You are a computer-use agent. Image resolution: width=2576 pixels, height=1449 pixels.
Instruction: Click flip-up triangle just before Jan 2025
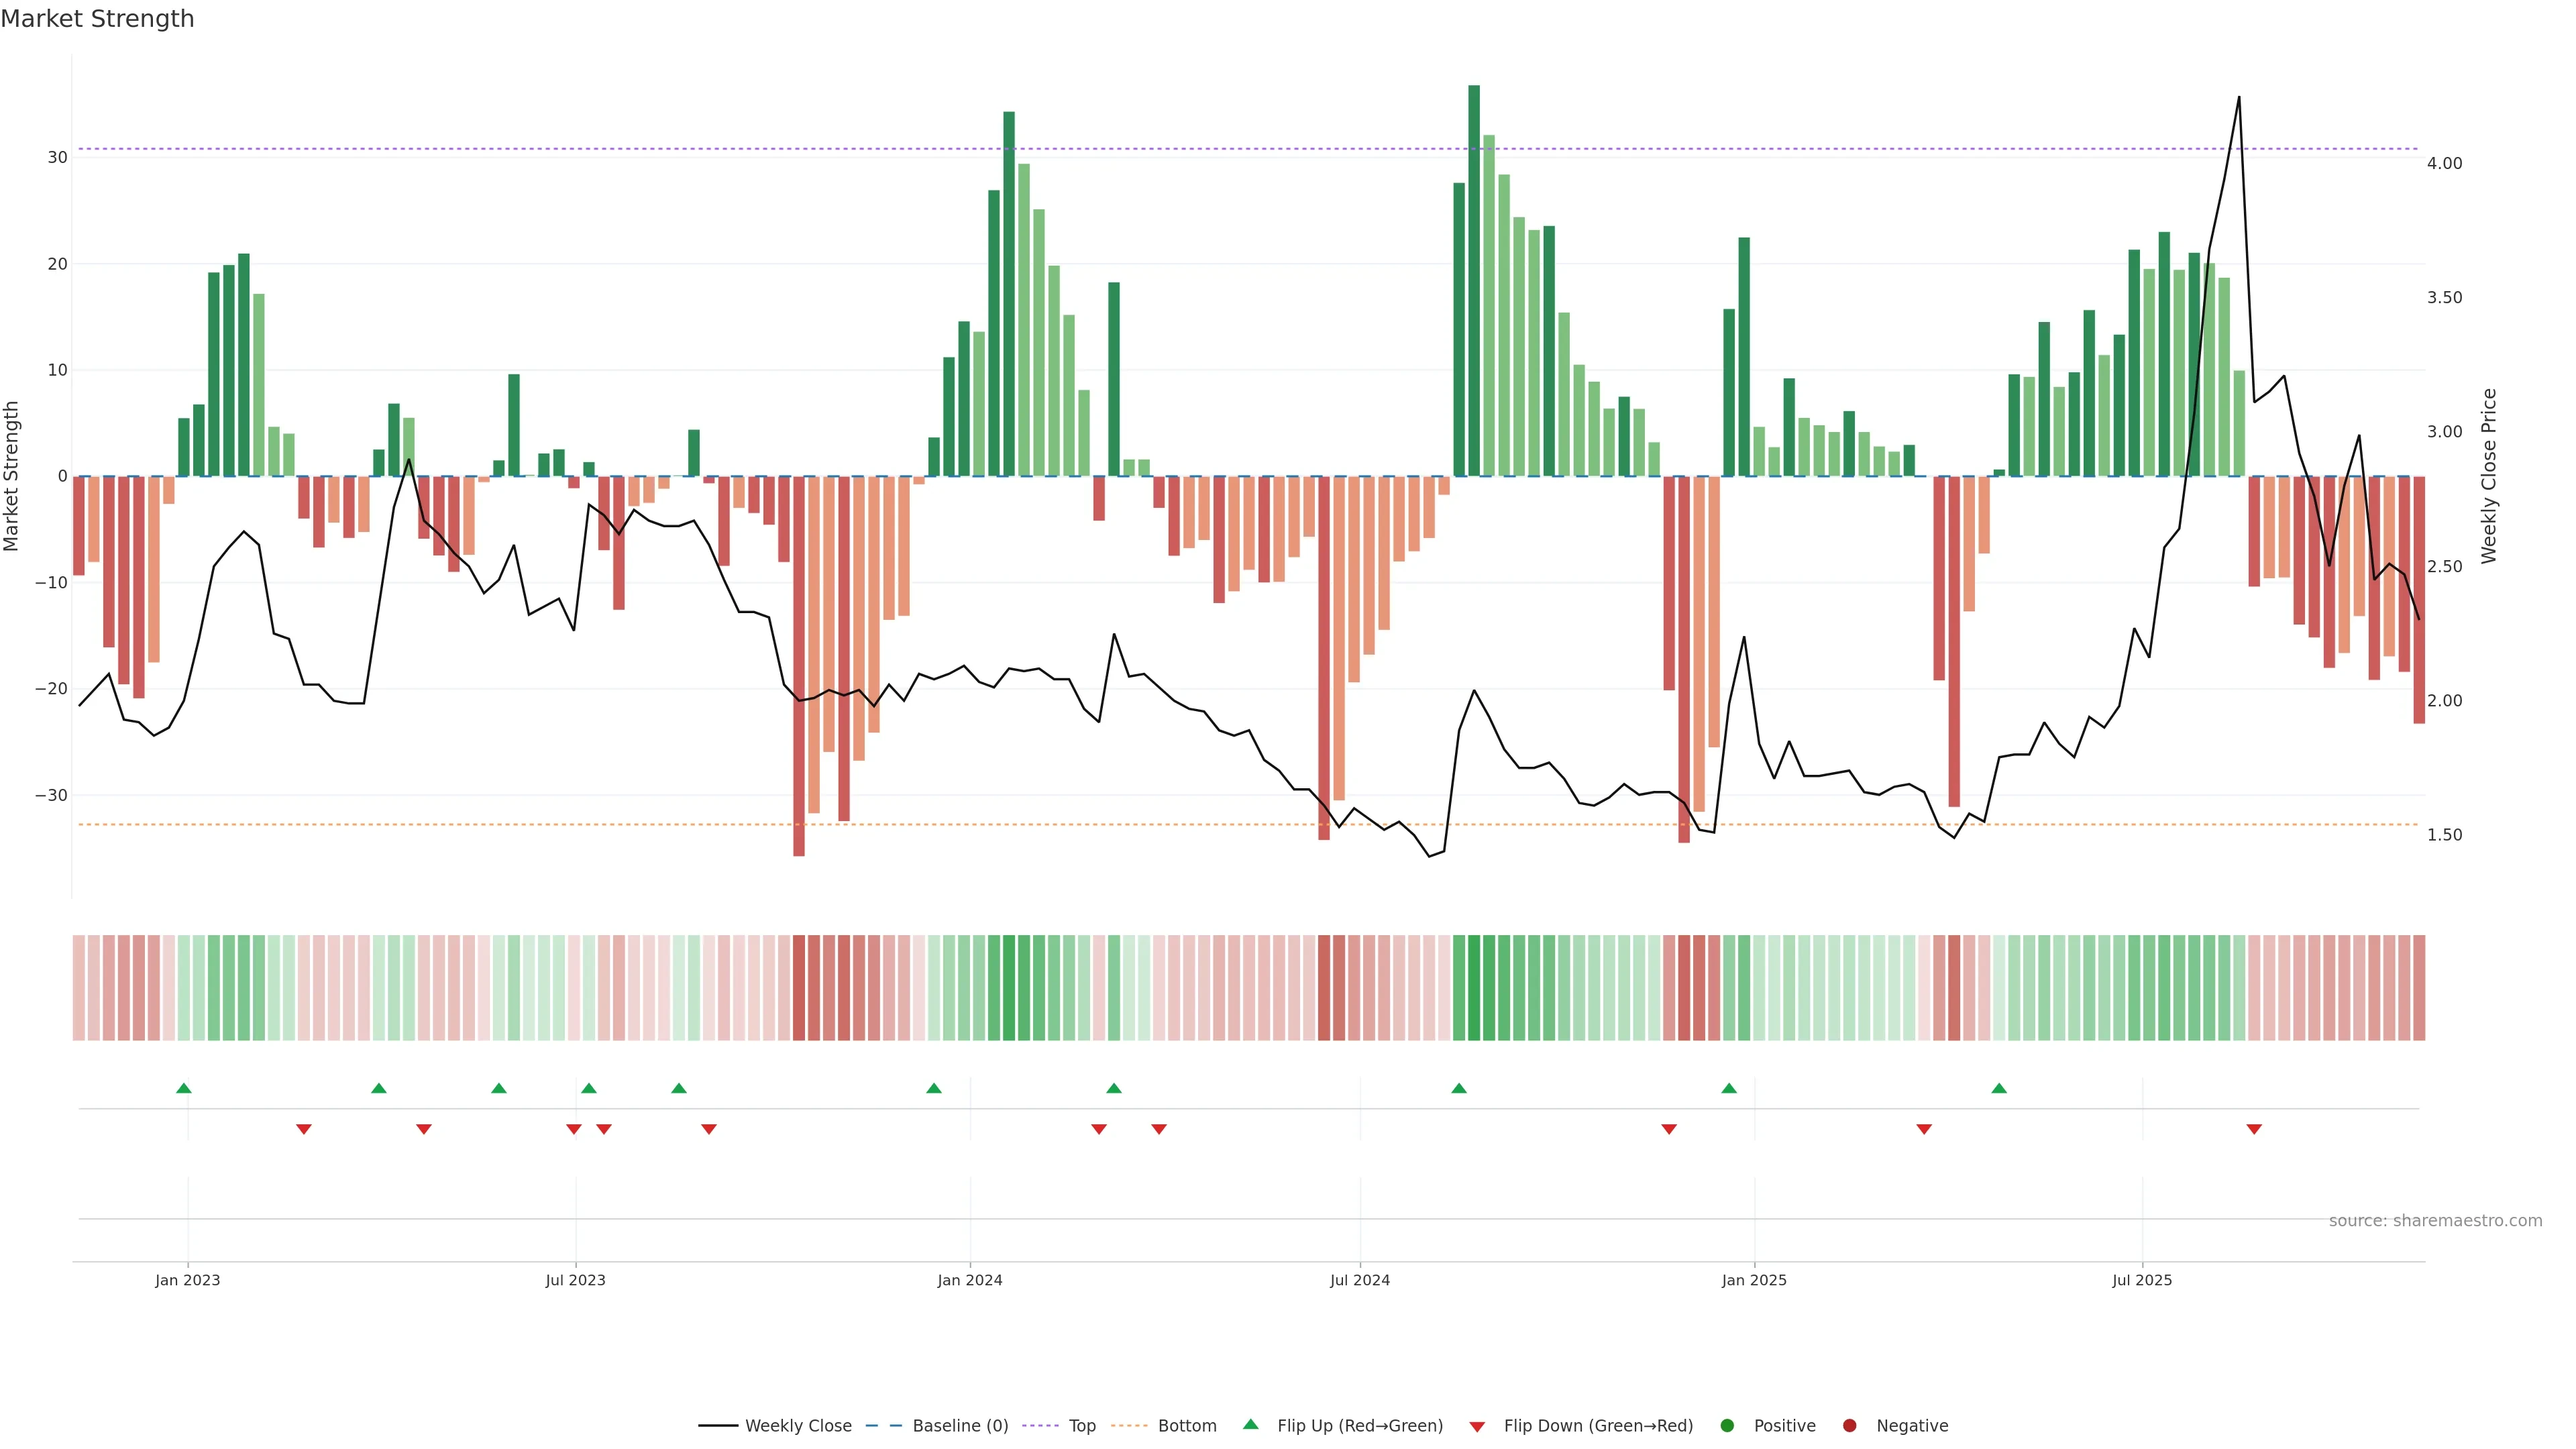click(1729, 1088)
